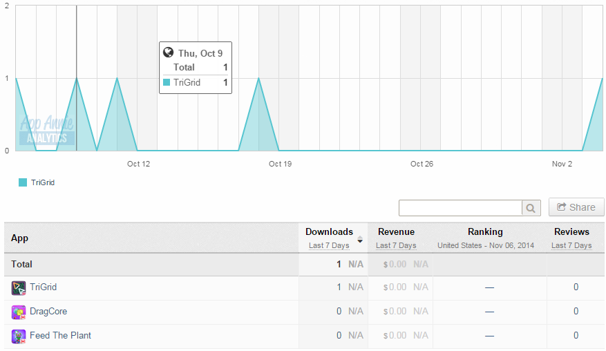Click the Share button

[x=576, y=207]
